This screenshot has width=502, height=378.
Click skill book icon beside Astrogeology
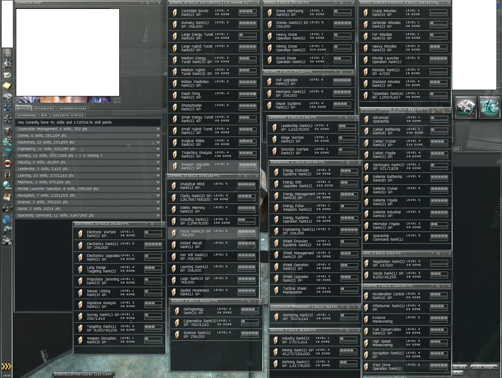pyautogui.click(x=177, y=311)
